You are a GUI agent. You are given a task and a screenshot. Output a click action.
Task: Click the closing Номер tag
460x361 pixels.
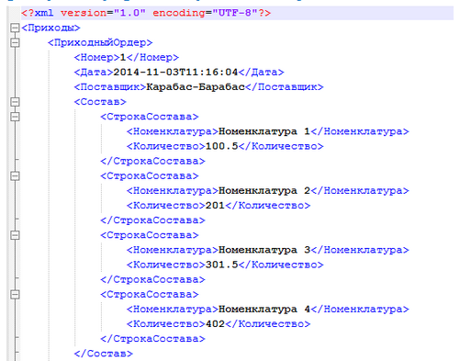(x=152, y=57)
